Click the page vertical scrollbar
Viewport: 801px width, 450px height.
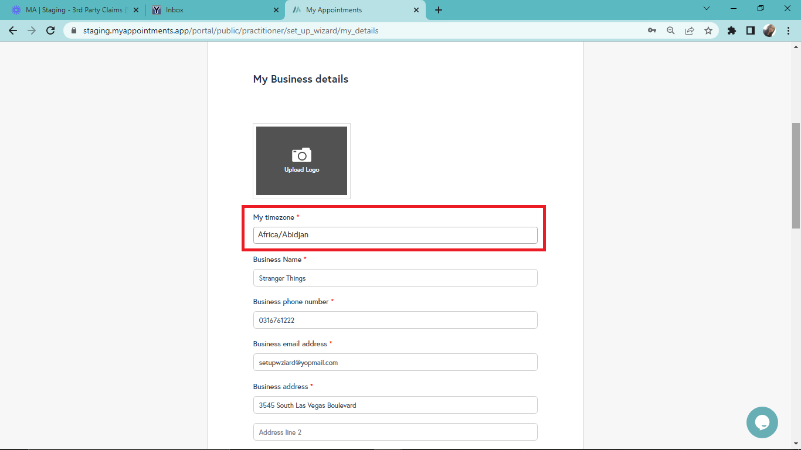click(796, 176)
